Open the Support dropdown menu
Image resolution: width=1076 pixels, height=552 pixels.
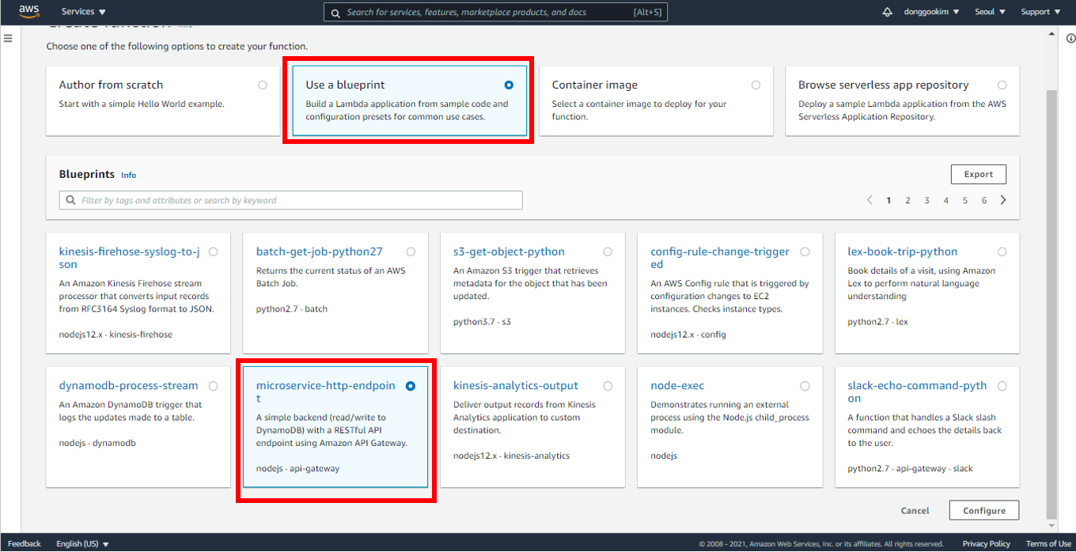1040,12
